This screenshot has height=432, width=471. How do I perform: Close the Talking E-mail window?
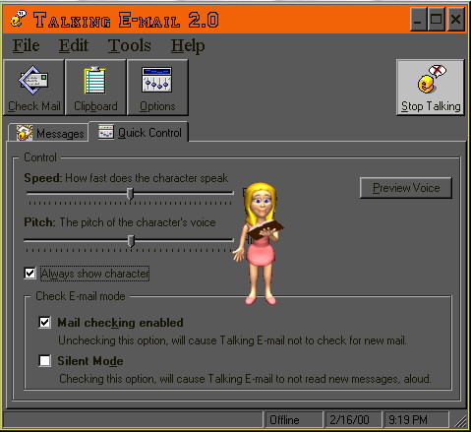tap(456, 20)
